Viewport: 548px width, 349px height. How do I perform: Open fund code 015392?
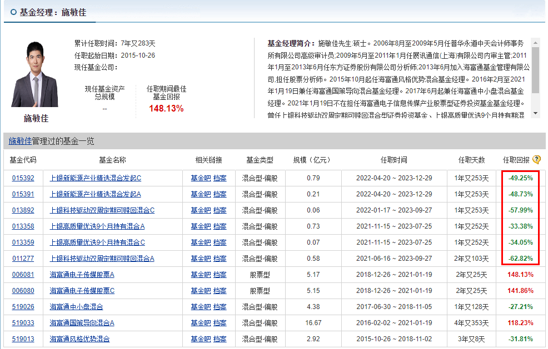23,178
